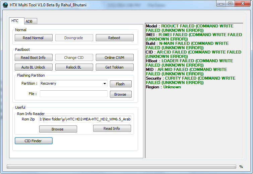Click the Reboot button
253x174 pixels.
click(115, 38)
